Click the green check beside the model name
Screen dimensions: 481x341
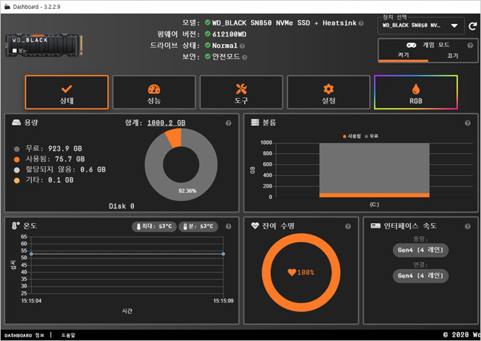208,23
